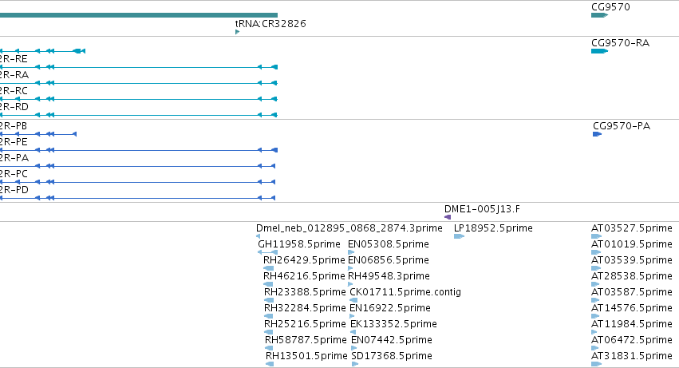The width and height of the screenshot is (679, 368).
Task: Click the RH25216.5prime label
Action: [x=305, y=324]
